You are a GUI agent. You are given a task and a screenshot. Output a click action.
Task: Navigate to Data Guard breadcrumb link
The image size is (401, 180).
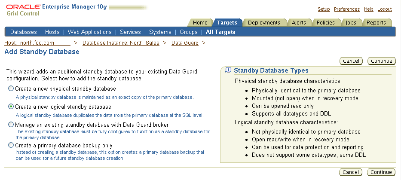point(185,43)
